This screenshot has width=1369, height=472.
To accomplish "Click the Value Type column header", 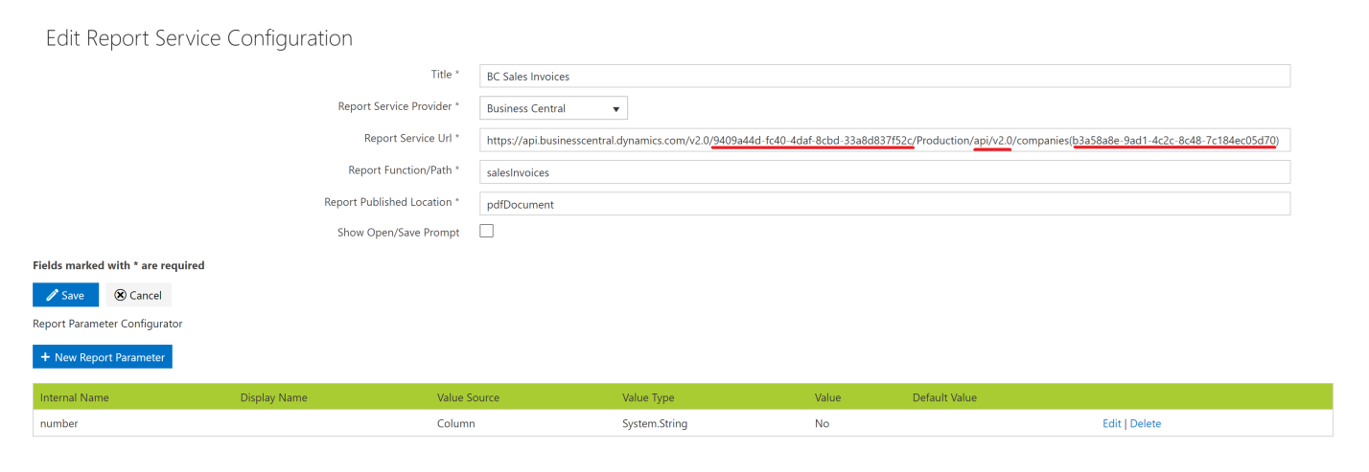I will click(x=648, y=397).
